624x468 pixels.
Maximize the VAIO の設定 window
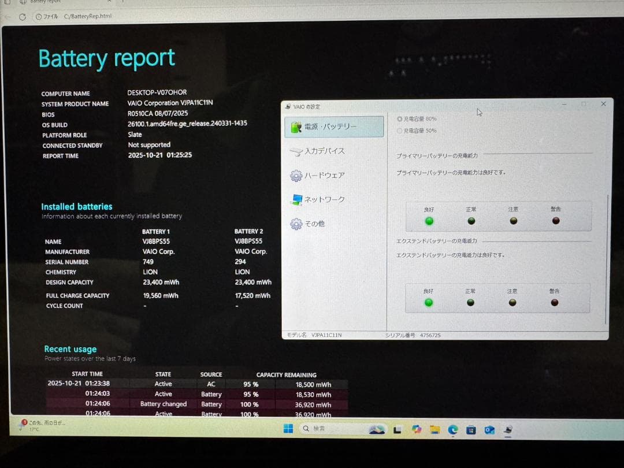pos(584,104)
